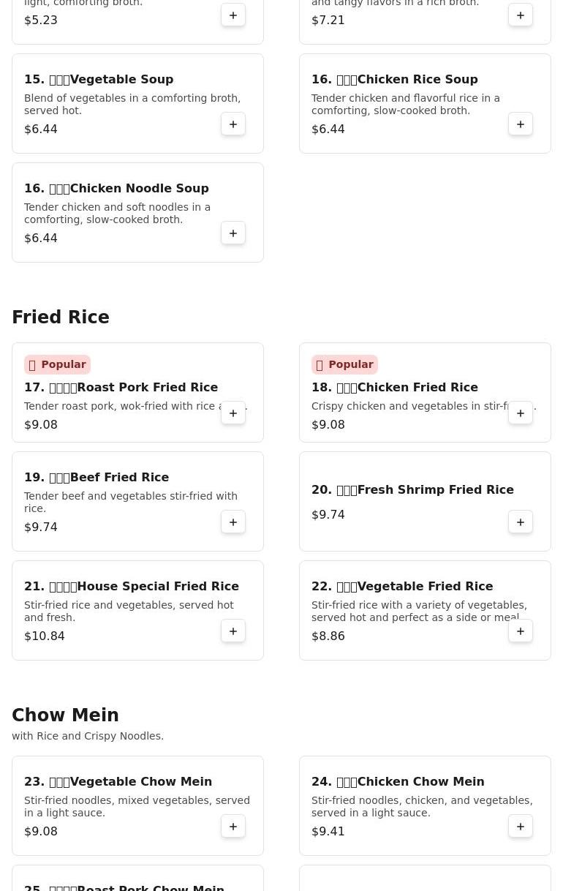Open the Fresh Shrimp Fried Rice item title
The height and width of the screenshot is (891, 563).
pyautogui.click(x=412, y=490)
